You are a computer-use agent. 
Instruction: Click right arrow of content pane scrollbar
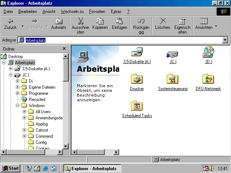point(116,152)
